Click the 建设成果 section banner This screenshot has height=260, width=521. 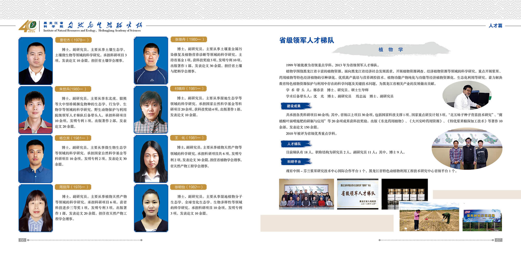[x=296, y=106]
